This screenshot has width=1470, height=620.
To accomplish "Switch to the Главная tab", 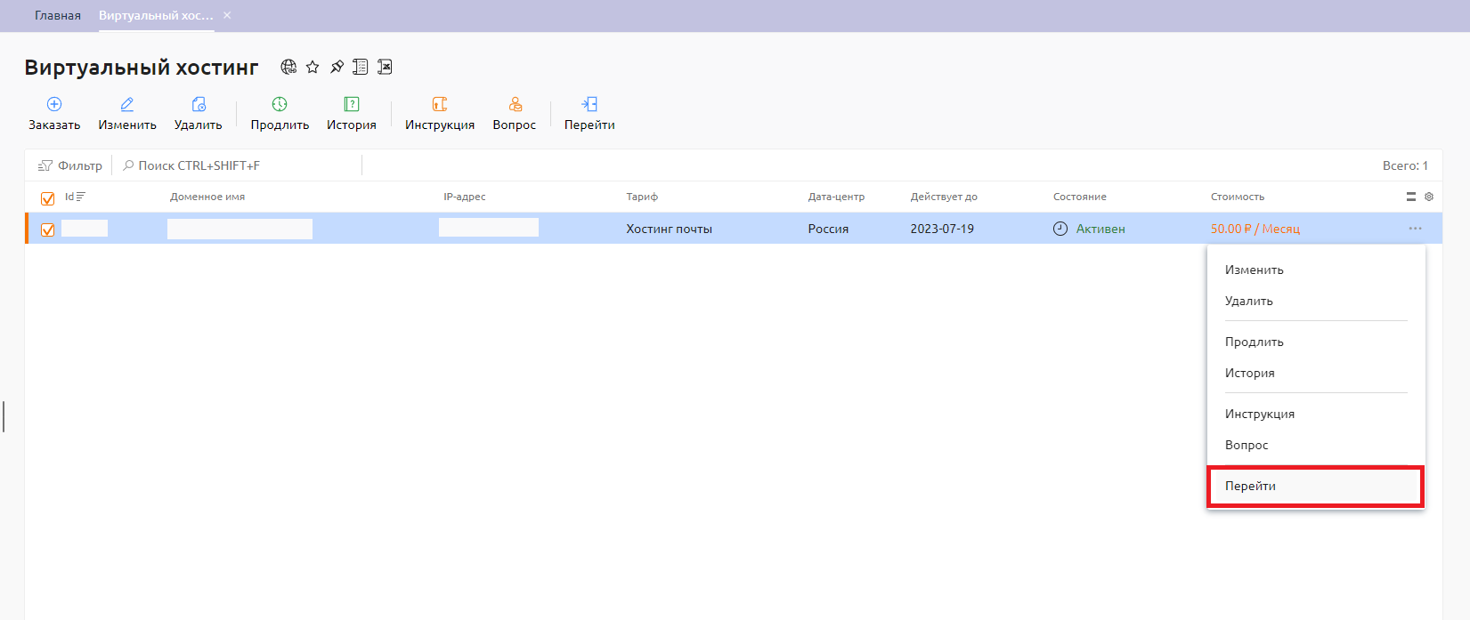I will 58,16.
